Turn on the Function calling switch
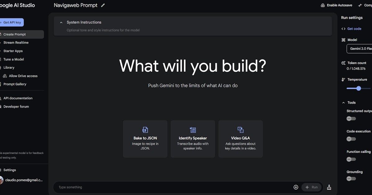Viewport: 372px width, 195px height. pos(351,159)
